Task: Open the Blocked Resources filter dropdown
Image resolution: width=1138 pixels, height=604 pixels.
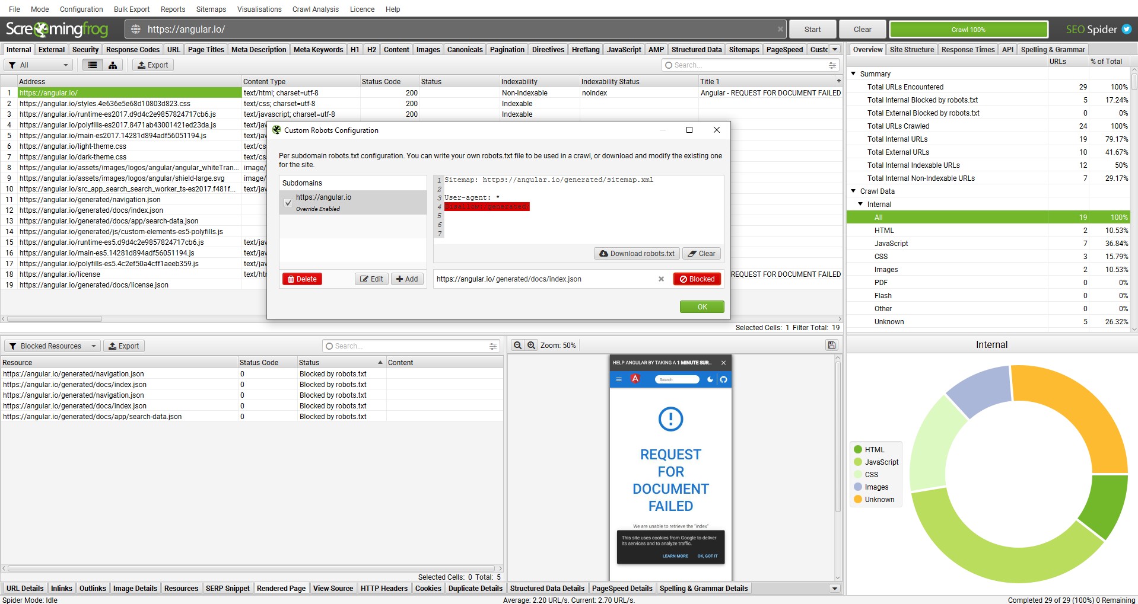Action: coord(52,346)
